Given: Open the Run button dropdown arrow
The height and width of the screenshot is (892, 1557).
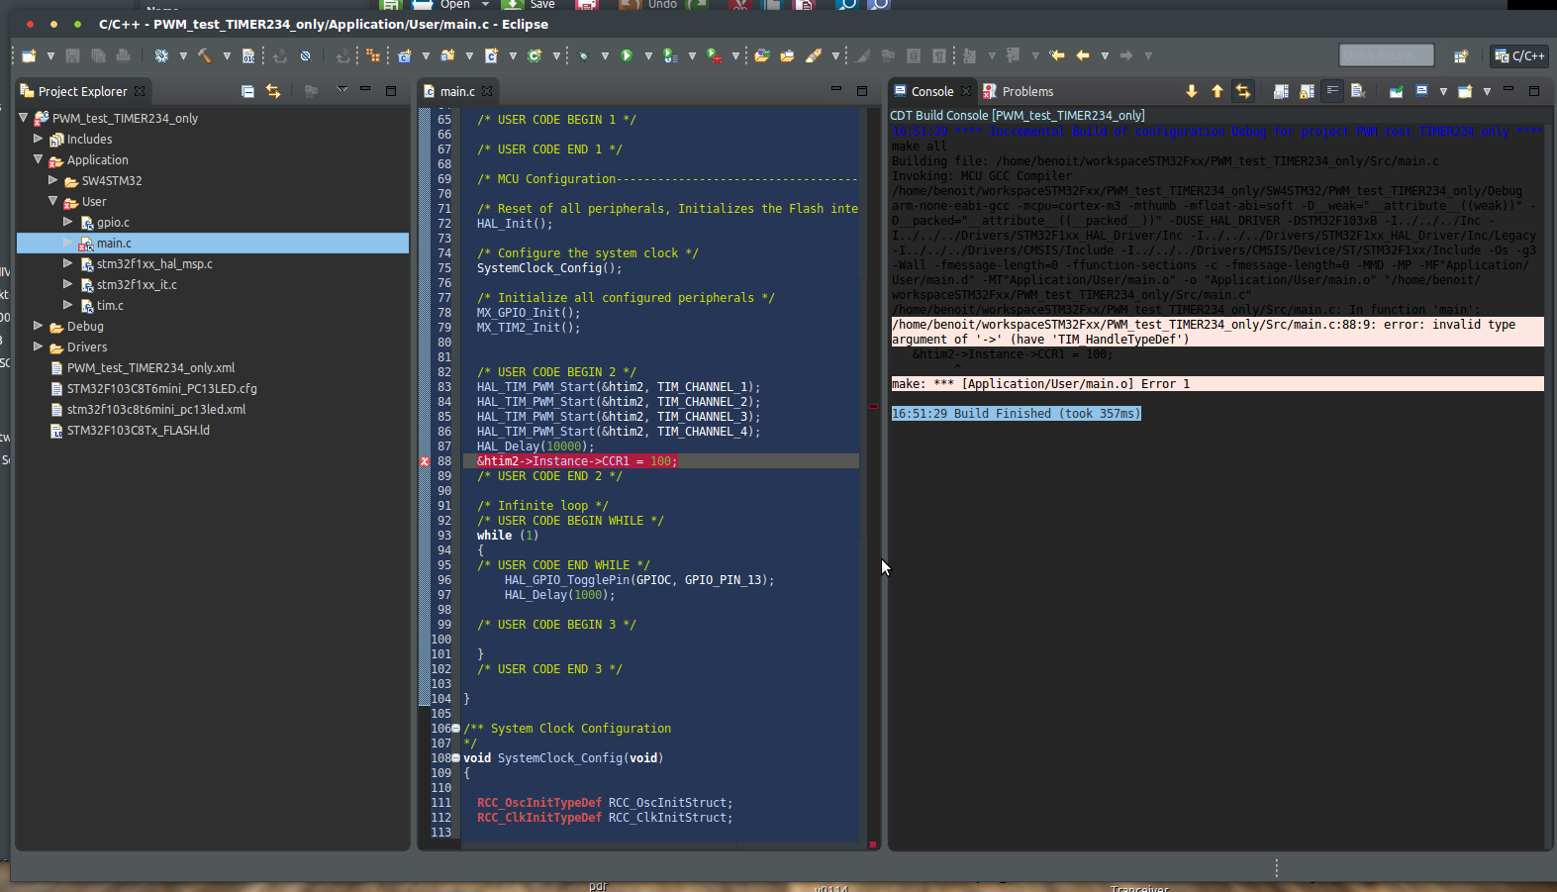Looking at the screenshot, I should point(648,55).
